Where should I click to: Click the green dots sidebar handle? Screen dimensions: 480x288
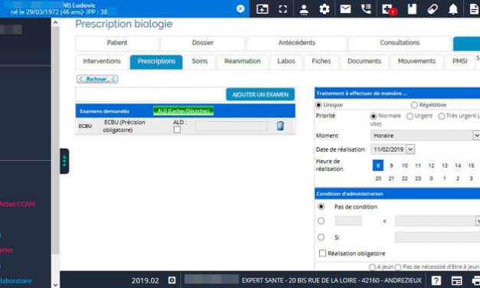click(x=64, y=161)
